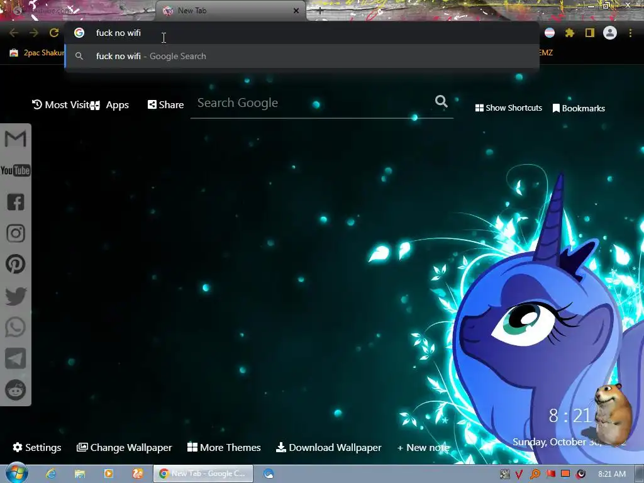Click the red V tray icon
Viewport: 644px width, 483px height.
click(519, 474)
